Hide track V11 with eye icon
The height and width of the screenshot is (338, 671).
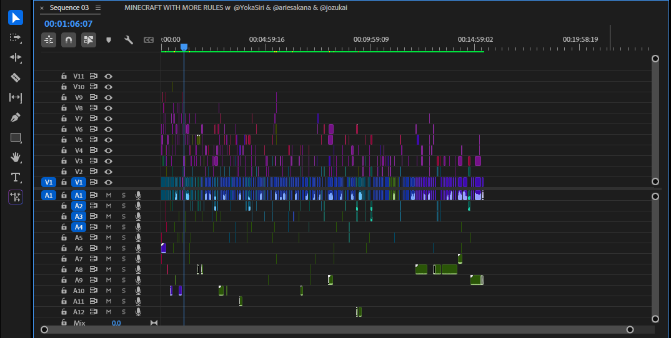click(108, 77)
